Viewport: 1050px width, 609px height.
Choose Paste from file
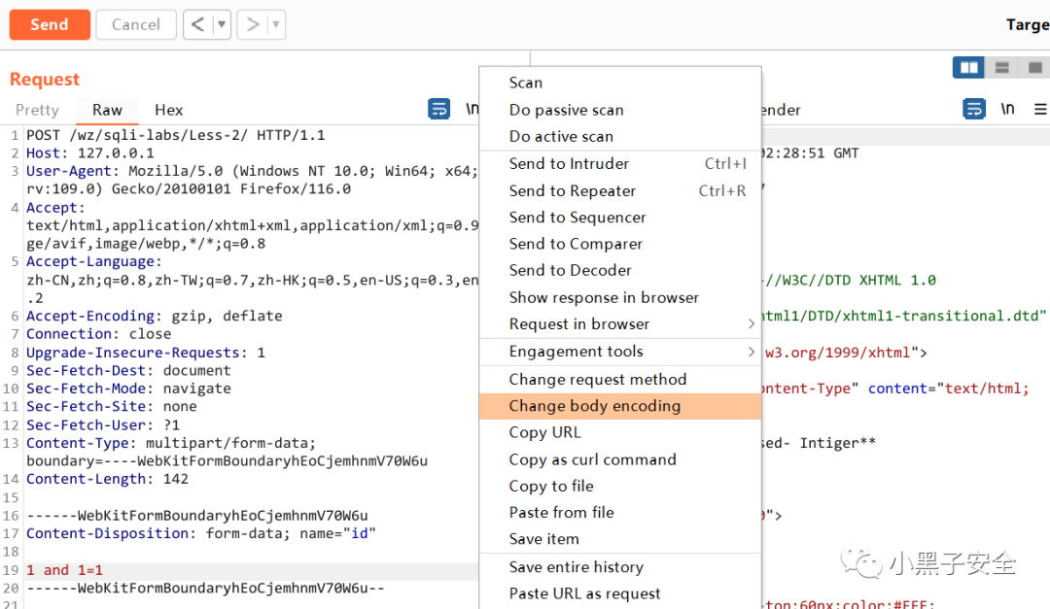tap(620, 513)
